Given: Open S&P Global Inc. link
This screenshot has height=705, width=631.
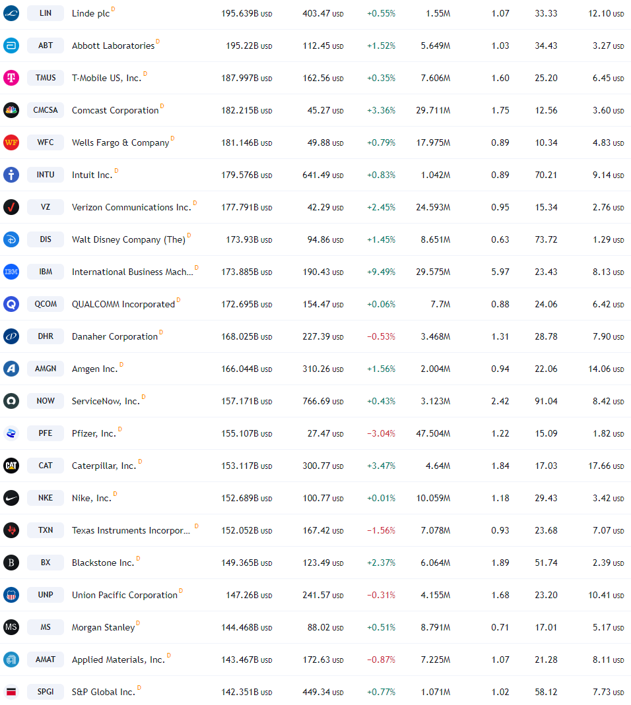Looking at the screenshot, I should coord(104,692).
